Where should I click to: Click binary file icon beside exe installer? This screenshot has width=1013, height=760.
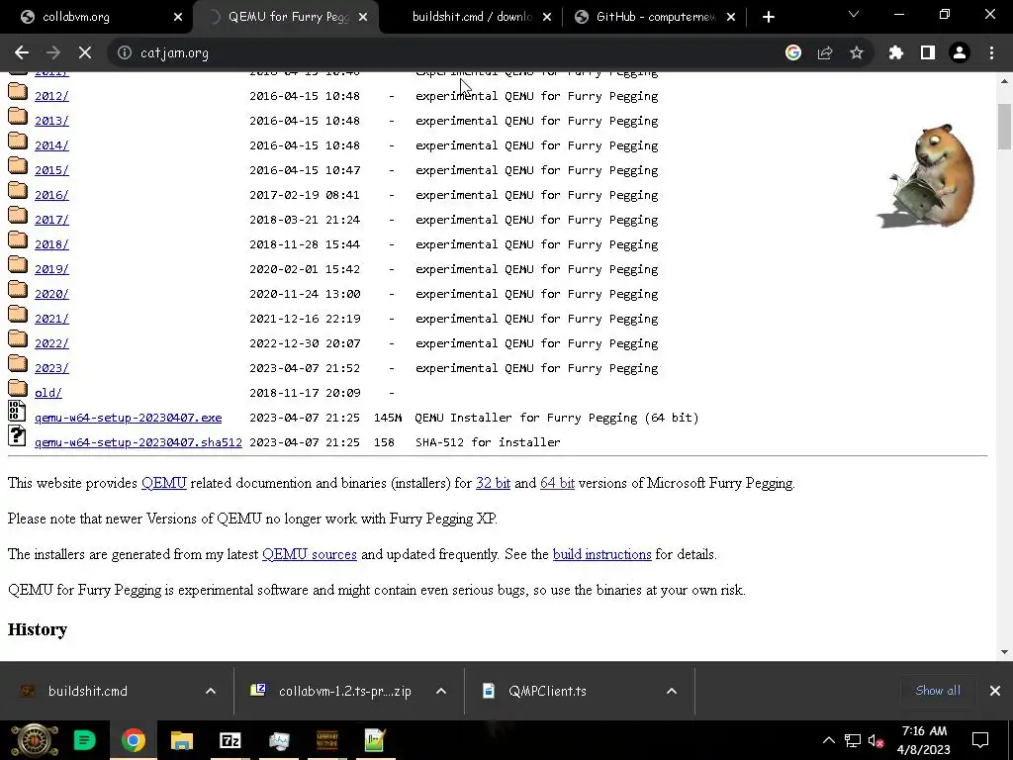[17, 412]
